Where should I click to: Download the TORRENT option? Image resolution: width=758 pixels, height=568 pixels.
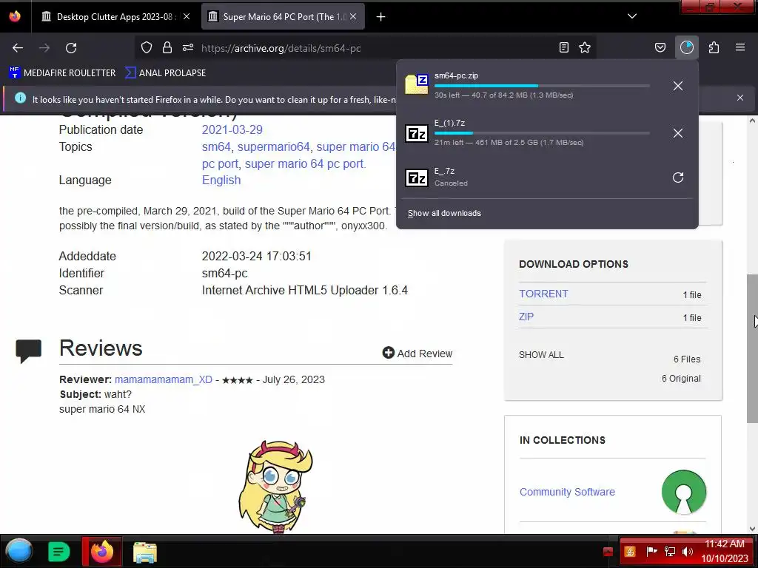543,294
